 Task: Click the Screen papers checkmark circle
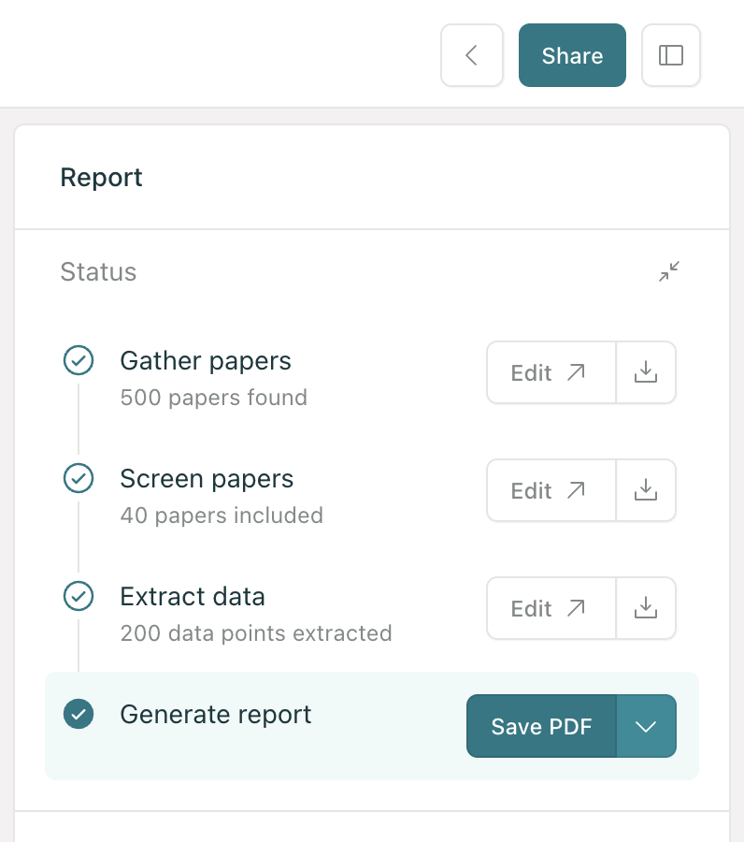(x=79, y=478)
